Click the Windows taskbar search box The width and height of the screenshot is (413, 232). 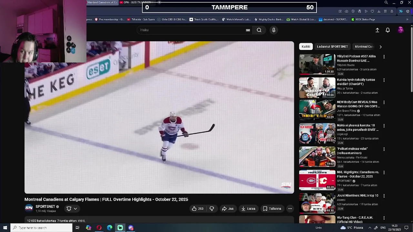click(41, 228)
